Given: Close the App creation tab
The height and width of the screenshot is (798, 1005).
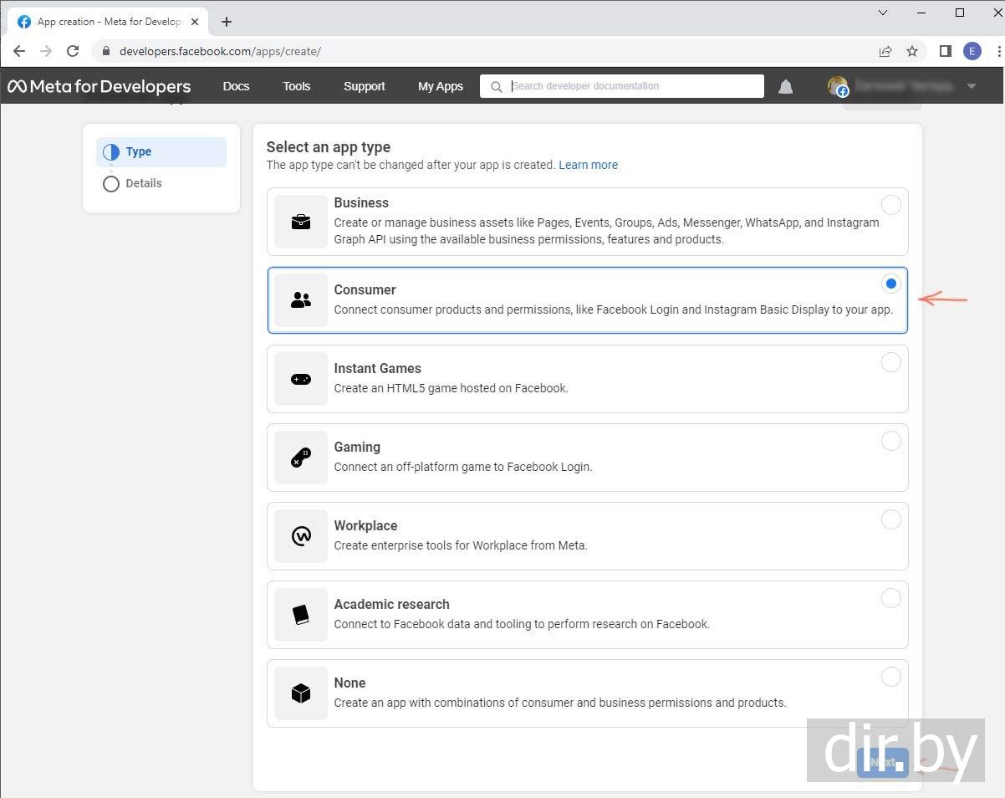Looking at the screenshot, I should tap(195, 22).
